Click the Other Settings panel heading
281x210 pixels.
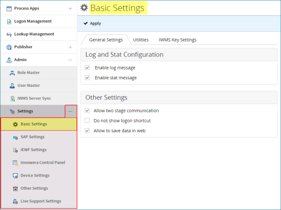[106, 98]
